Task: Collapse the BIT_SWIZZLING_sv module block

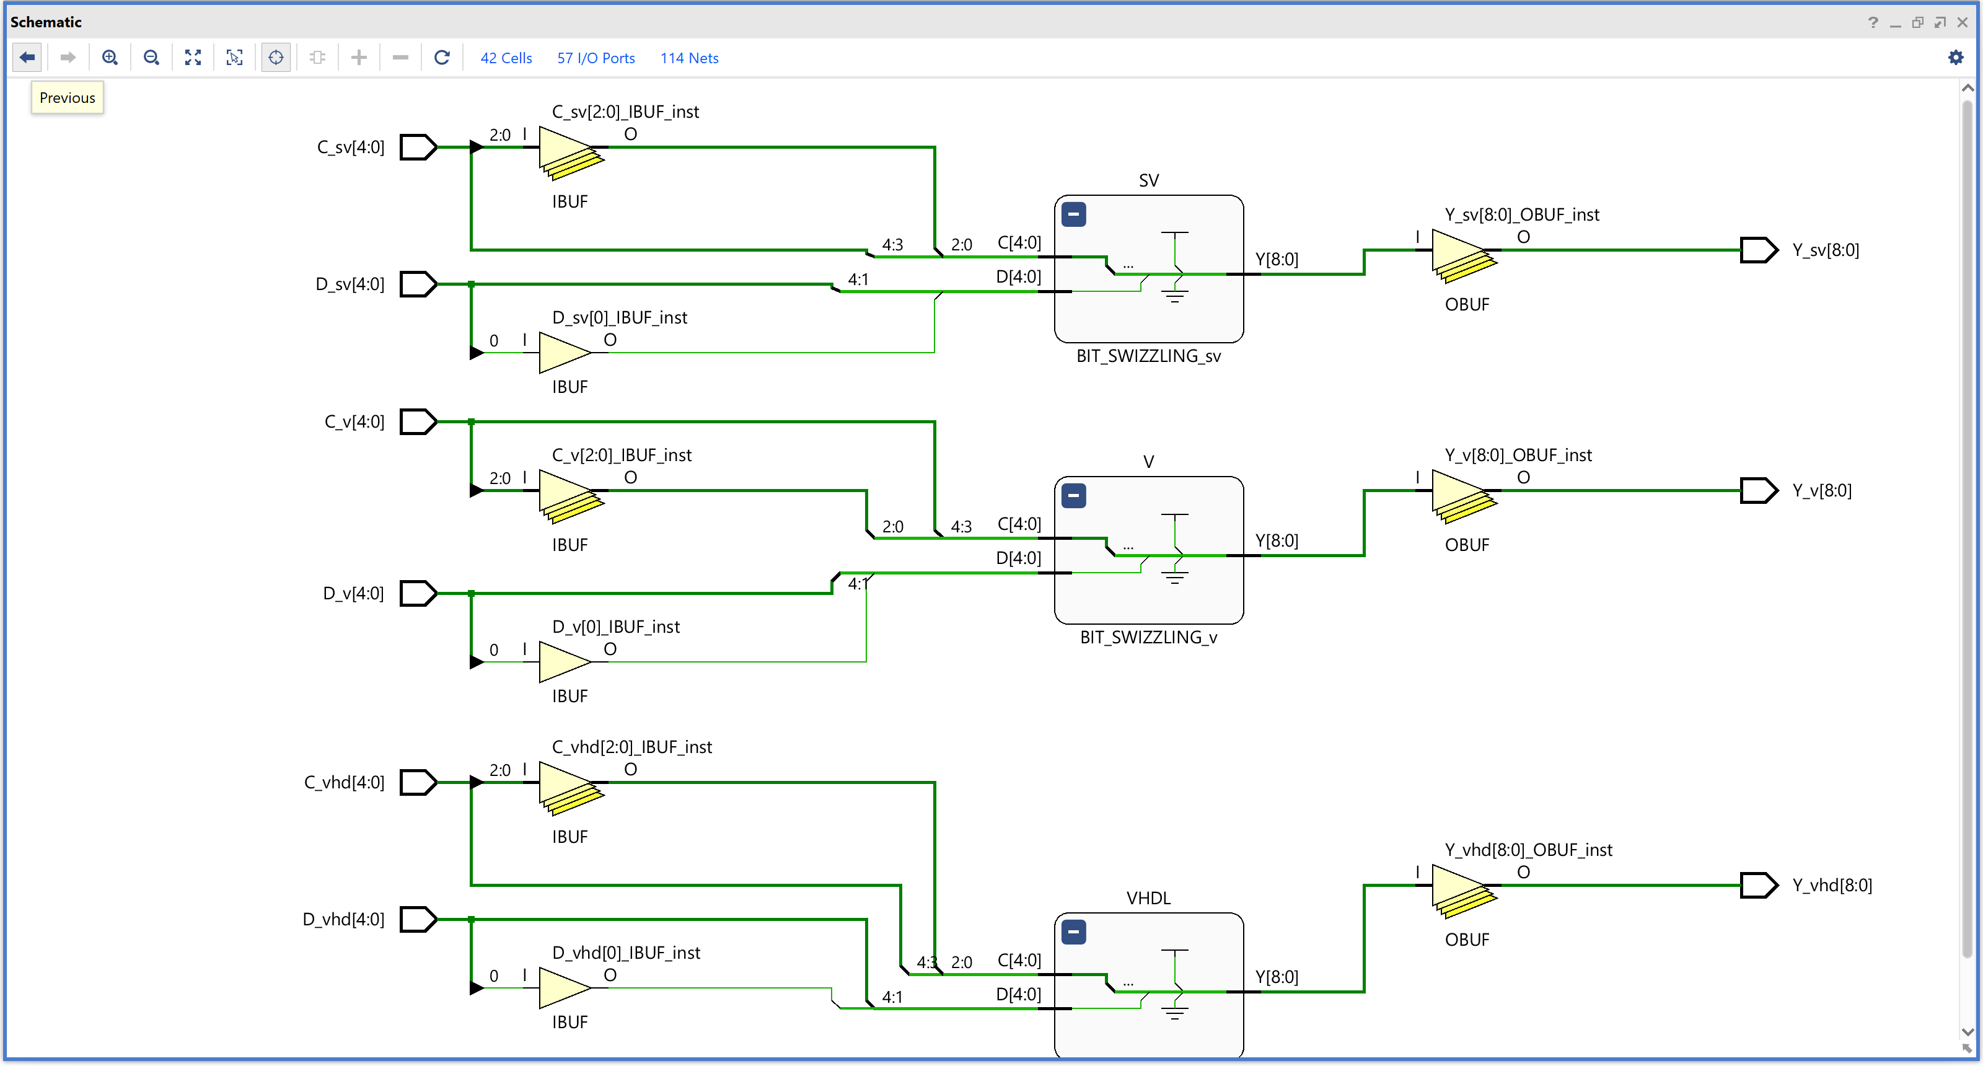Action: pyautogui.click(x=1073, y=213)
